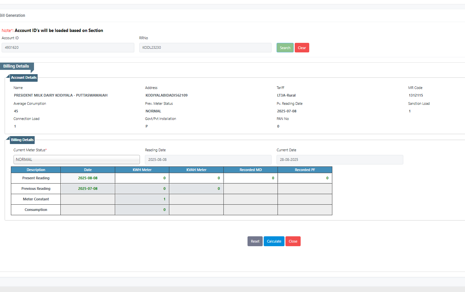Edit Present Reading KVAH Meter value
The width and height of the screenshot is (465, 292).
point(196,178)
